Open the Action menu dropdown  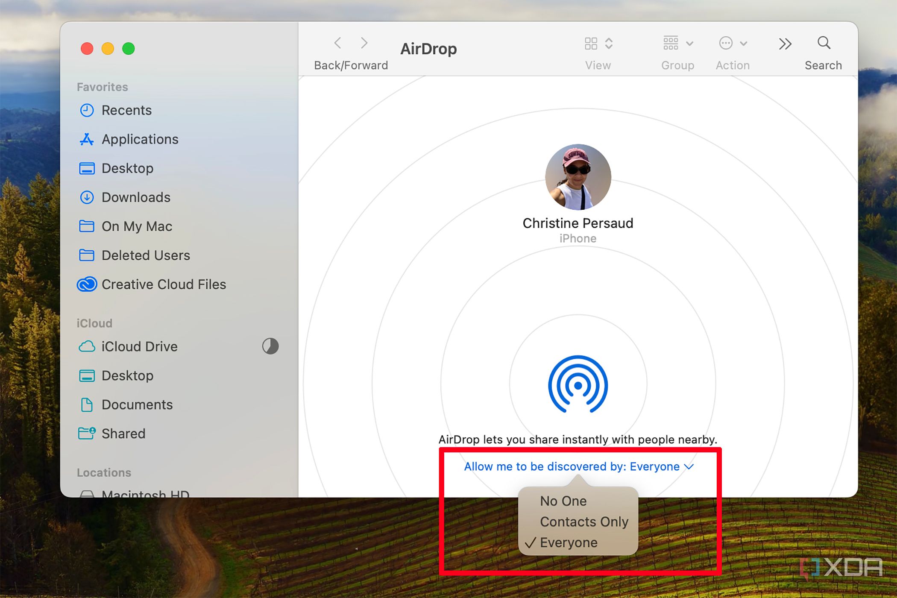(x=733, y=43)
